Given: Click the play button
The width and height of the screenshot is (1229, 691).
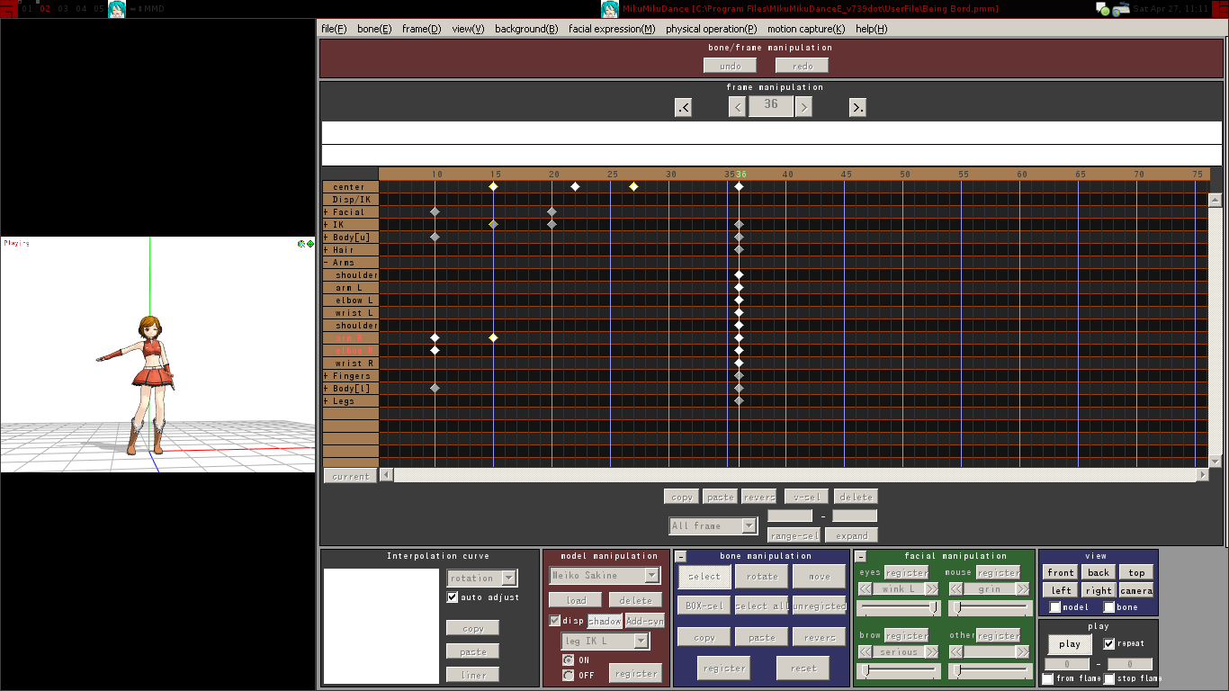Looking at the screenshot, I should tap(1070, 644).
